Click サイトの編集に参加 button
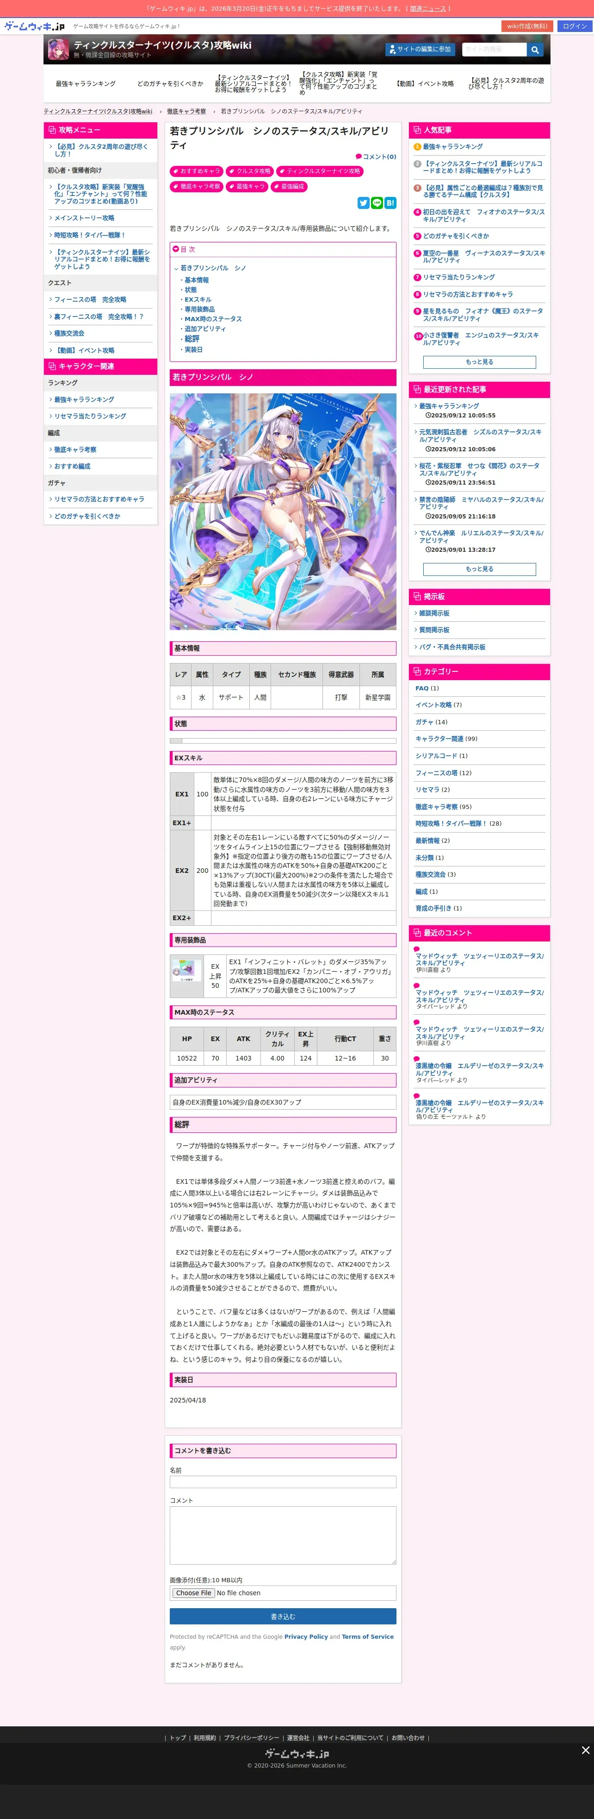This screenshot has width=594, height=1819. pyautogui.click(x=421, y=50)
